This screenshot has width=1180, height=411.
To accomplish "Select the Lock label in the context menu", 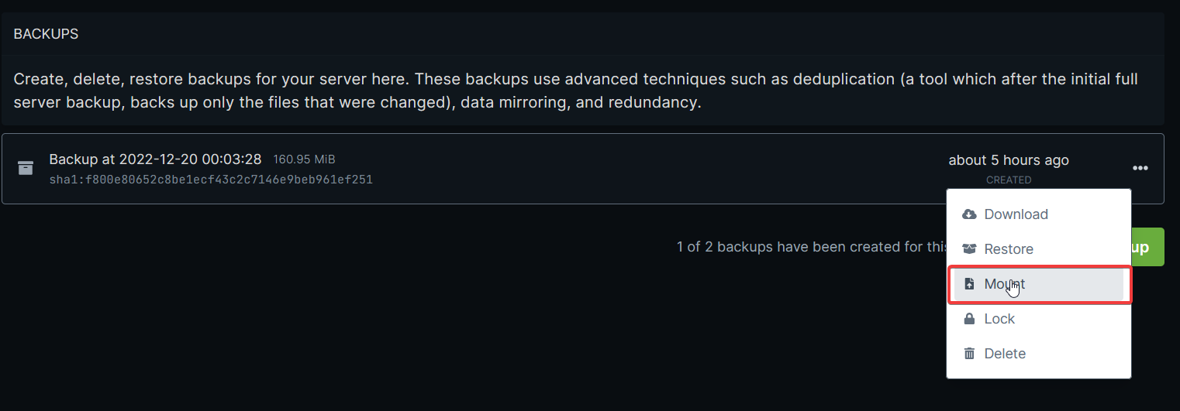I will pyautogui.click(x=999, y=319).
